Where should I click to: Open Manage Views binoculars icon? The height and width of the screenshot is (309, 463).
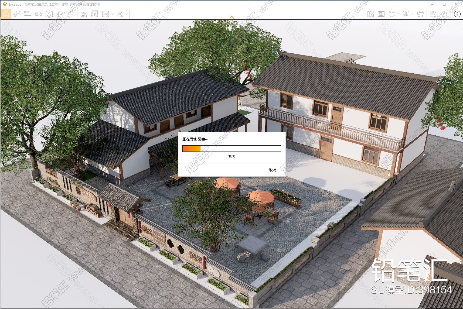tap(38, 14)
